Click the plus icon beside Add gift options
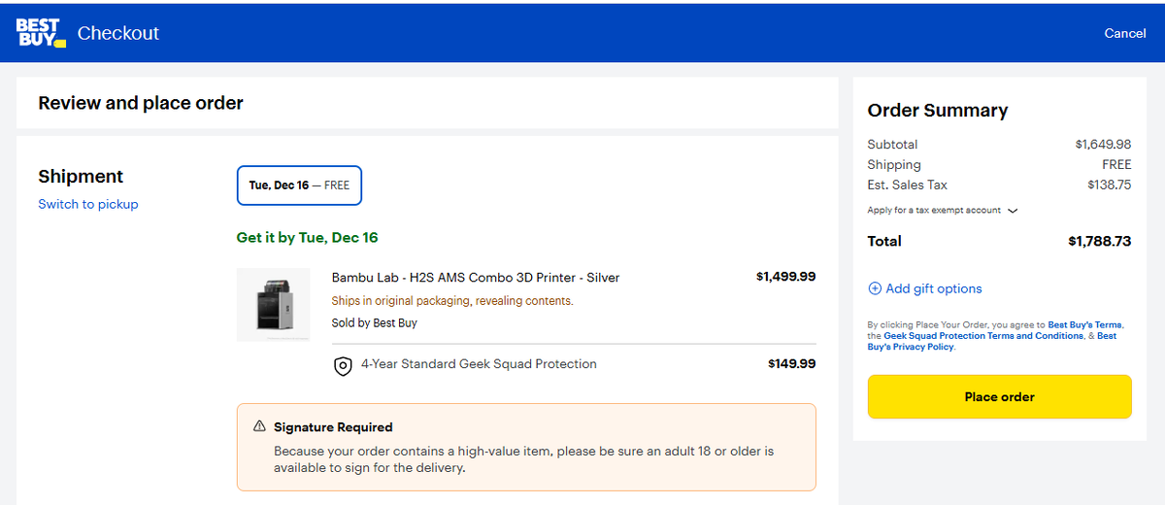 875,288
